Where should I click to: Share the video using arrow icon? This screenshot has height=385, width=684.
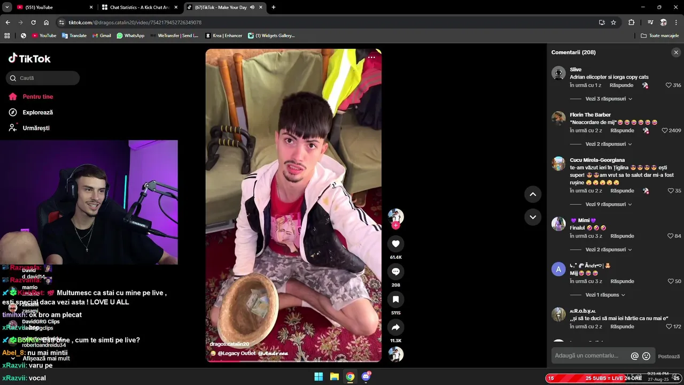pyautogui.click(x=395, y=327)
